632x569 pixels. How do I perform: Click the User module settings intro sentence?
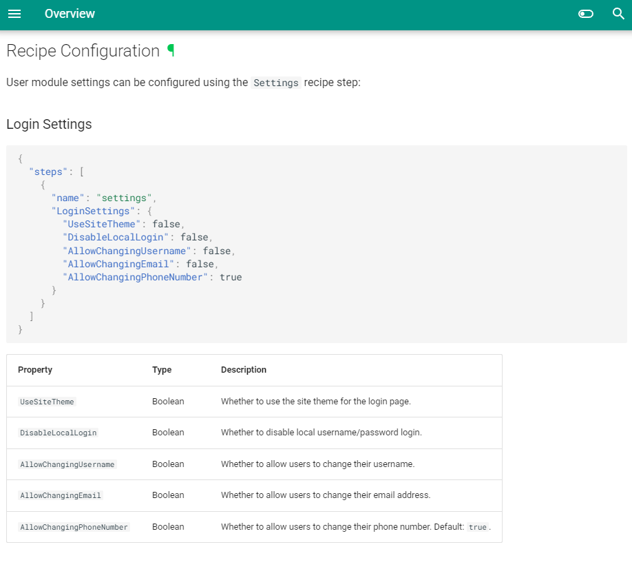(183, 83)
